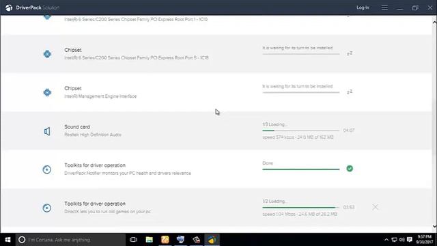Click the Cortana search box
This screenshot has height=246, width=437.
pos(70,240)
